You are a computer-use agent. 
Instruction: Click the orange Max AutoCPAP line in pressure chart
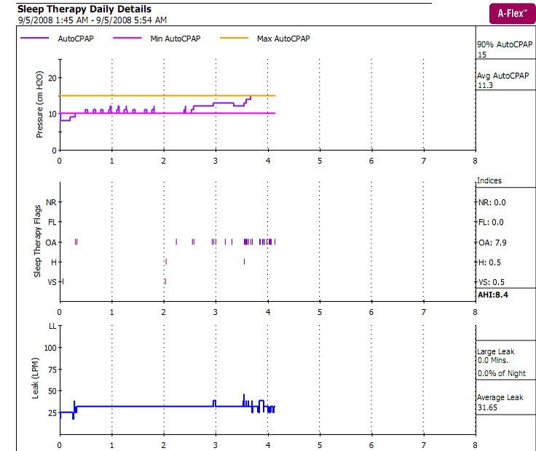pyautogui.click(x=167, y=95)
